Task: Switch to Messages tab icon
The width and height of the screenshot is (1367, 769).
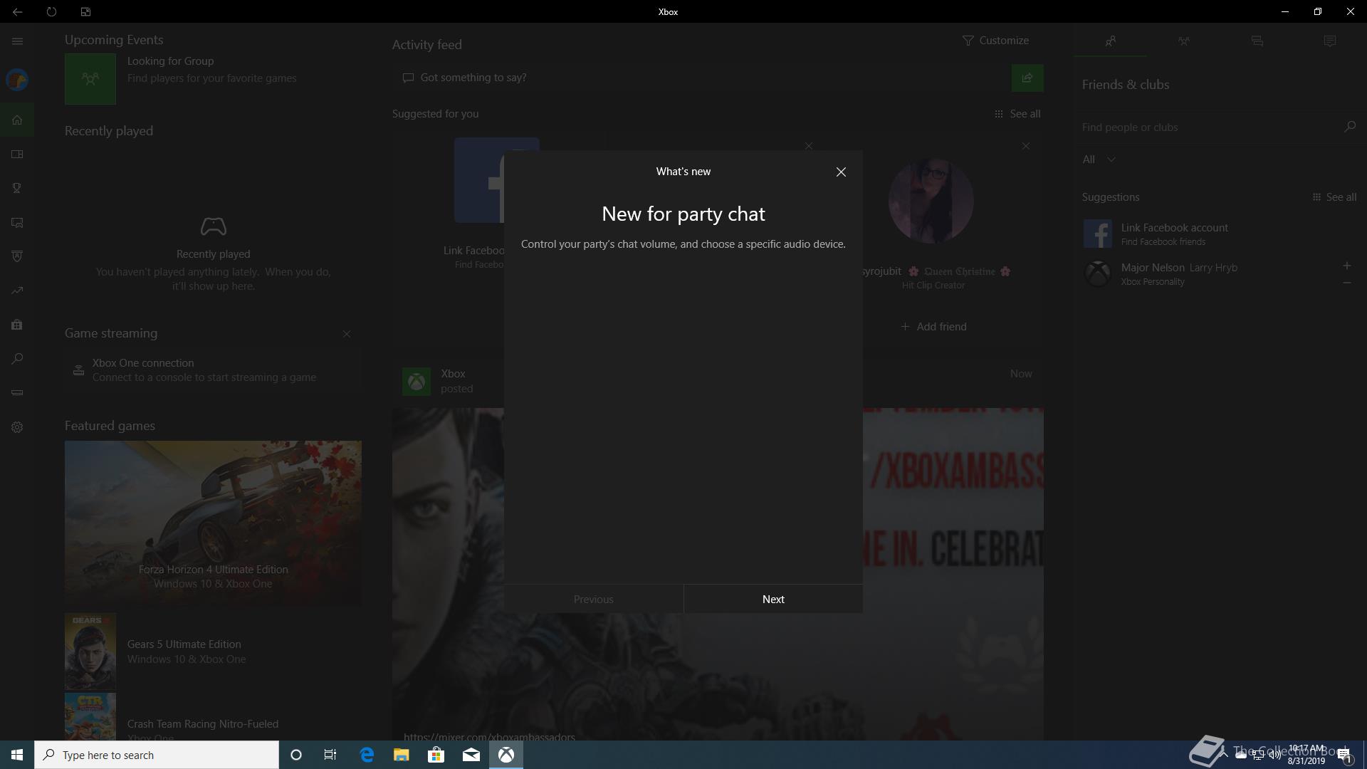Action: point(1257,41)
